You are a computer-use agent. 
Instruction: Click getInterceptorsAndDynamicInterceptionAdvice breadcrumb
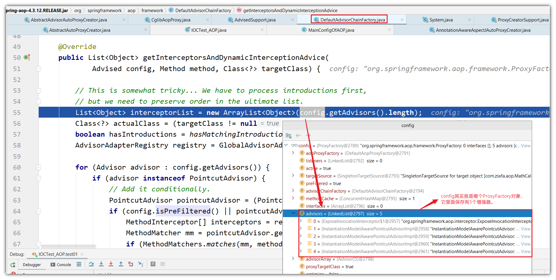click(x=290, y=11)
